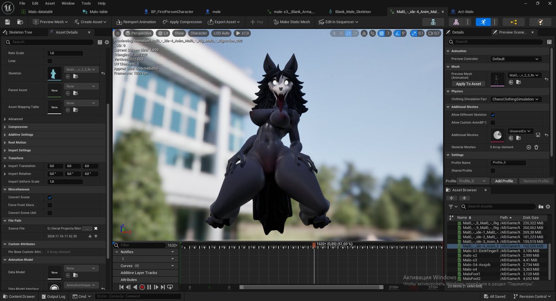The image size is (556, 301).
Task: Save the additional meshes collection
Action: 538,135
